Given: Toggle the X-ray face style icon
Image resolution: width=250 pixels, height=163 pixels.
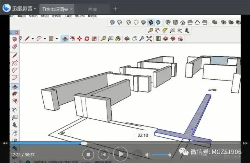Looking at the screenshot, I should tap(112, 22).
